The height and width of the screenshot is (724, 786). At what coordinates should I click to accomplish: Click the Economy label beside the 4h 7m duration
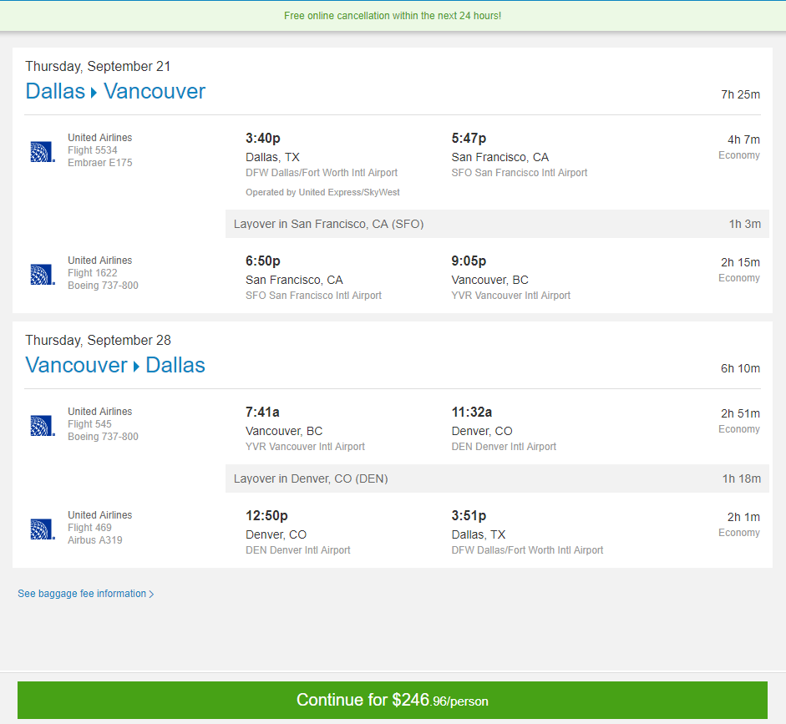(738, 154)
